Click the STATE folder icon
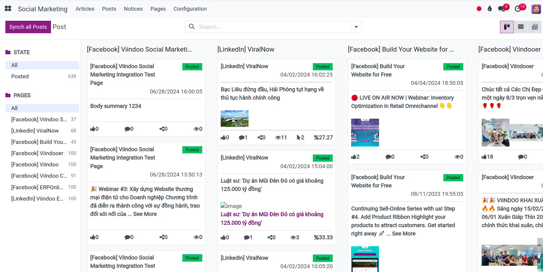543x272 pixels. click(x=8, y=52)
